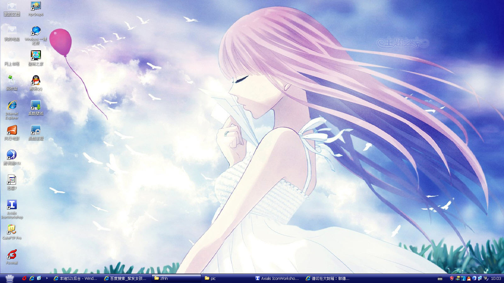The image size is (504, 283).
Task: Switch to Axialis IconWorkshop taskbar button
Action: coord(277,278)
